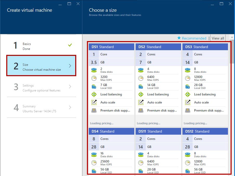Pick the DS12 Standard size card header
This screenshot has width=235, height=176.
[205, 131]
